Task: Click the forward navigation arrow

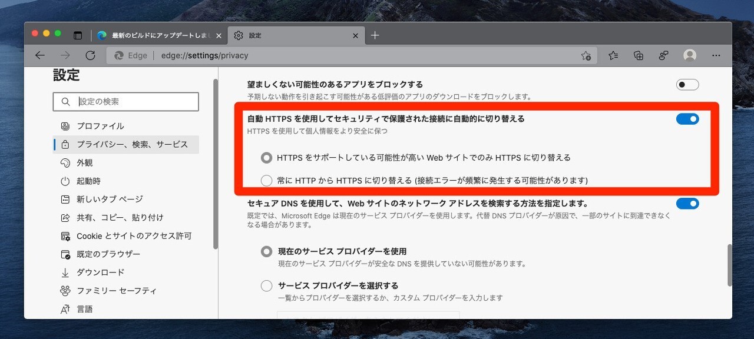Action: click(x=65, y=55)
